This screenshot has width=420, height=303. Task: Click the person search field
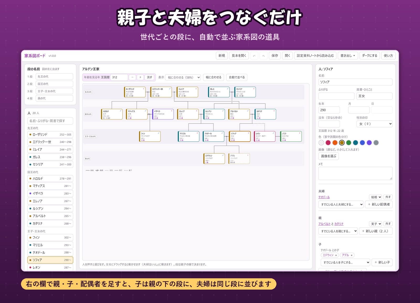pyautogui.click(x=50, y=121)
